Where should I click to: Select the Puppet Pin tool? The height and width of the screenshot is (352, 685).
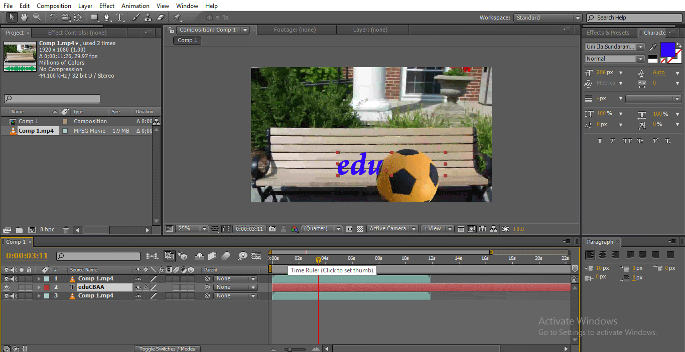(177, 18)
